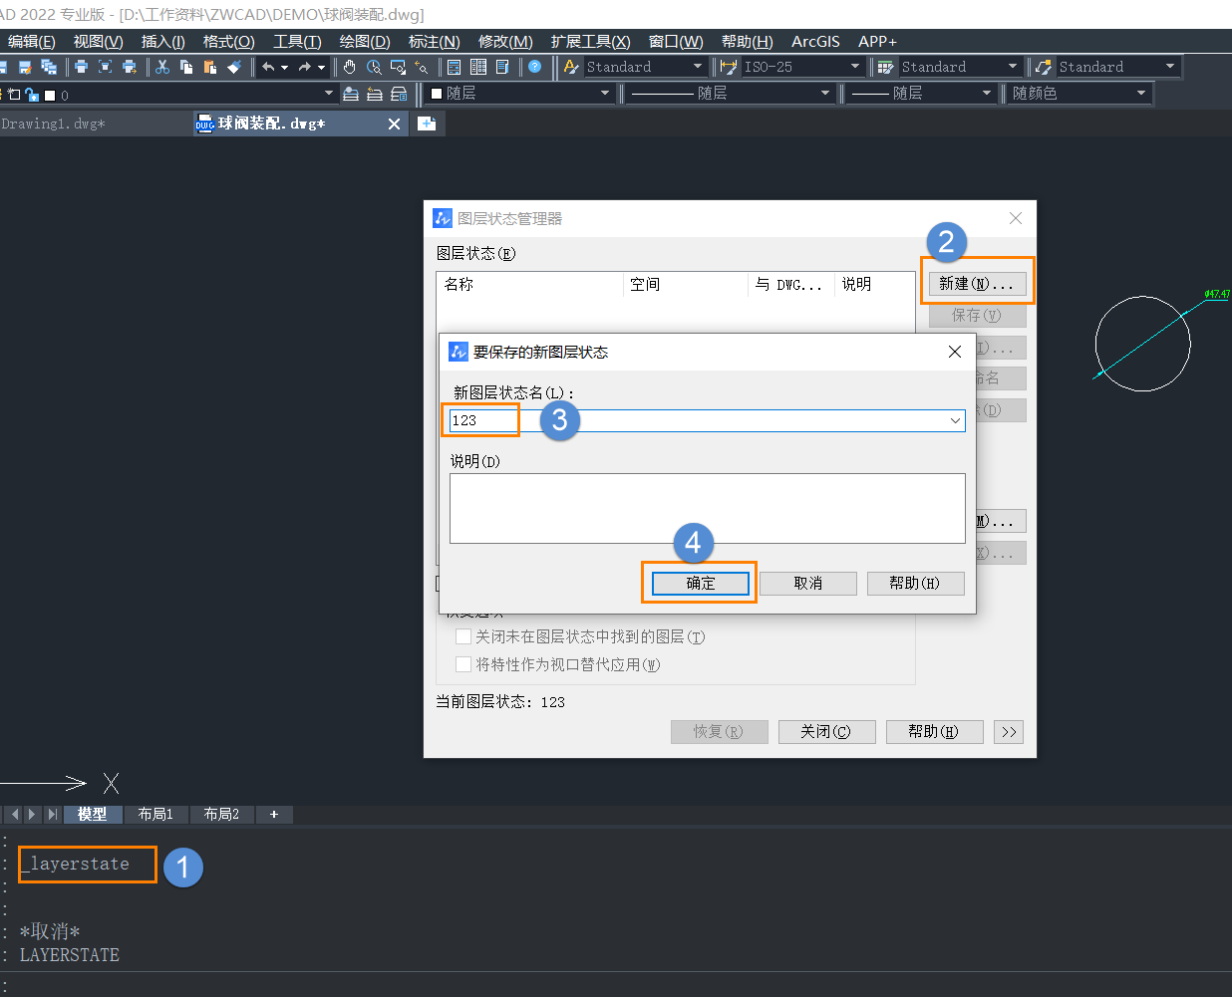Click the Paste clipboard icon
The width and height of the screenshot is (1232, 997).
pos(209,67)
